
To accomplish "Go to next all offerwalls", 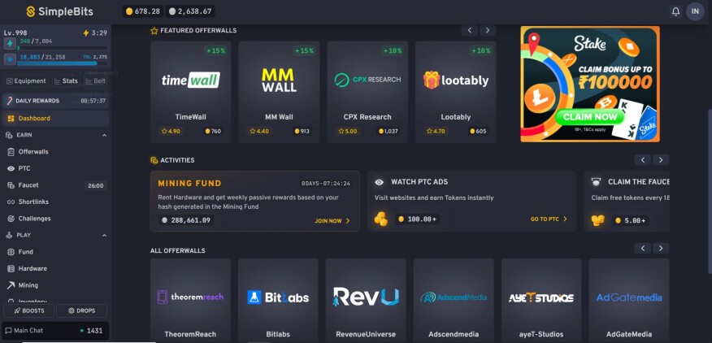I will (x=661, y=249).
